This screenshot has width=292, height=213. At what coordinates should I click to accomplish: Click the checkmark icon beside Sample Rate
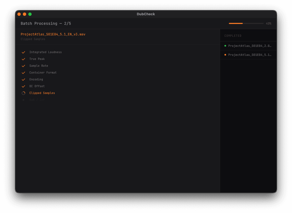[x=23, y=66]
